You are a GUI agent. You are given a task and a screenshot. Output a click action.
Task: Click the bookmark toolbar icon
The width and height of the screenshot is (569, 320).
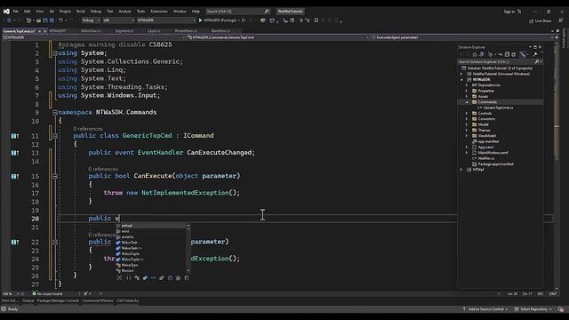317,20
